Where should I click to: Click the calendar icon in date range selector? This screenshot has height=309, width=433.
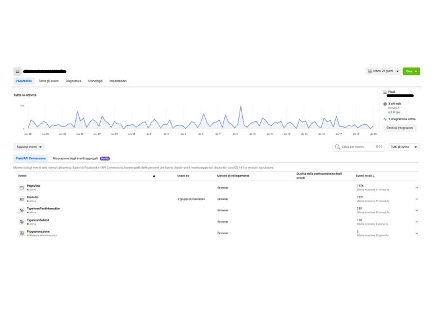click(x=370, y=71)
